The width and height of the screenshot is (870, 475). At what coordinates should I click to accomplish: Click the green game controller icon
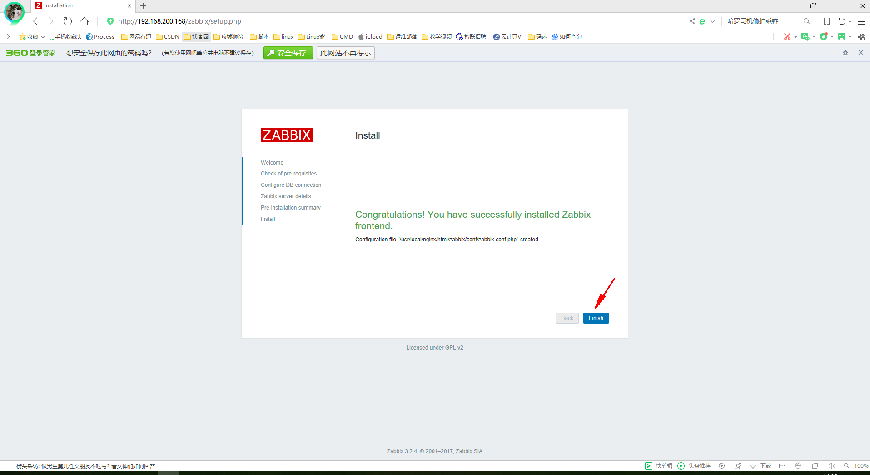[x=842, y=37]
